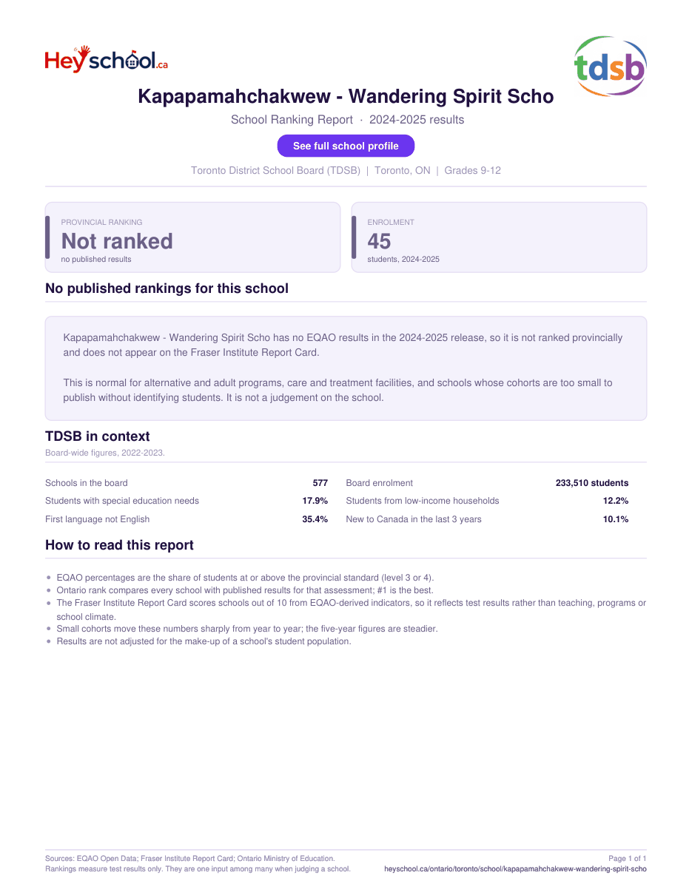This screenshot has height=895, width=692.
Task: Select New to Canada in last 3 years row
Action: click(487, 519)
